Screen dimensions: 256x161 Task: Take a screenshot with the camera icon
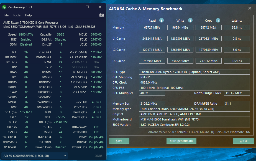point(102,15)
